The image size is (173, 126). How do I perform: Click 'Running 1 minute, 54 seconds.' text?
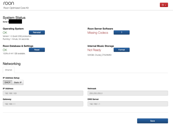click(x=16, y=39)
